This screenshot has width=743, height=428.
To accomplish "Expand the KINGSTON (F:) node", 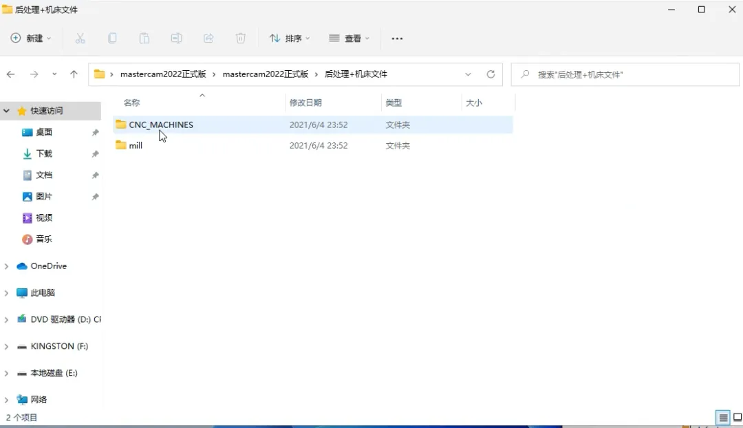I will 7,347.
